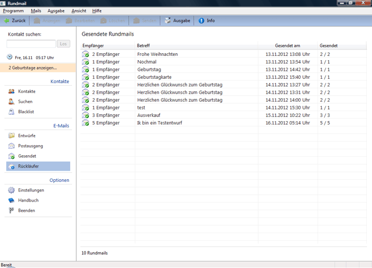
Task: Open Ausgabe printer toolbar button
Action: point(177,21)
